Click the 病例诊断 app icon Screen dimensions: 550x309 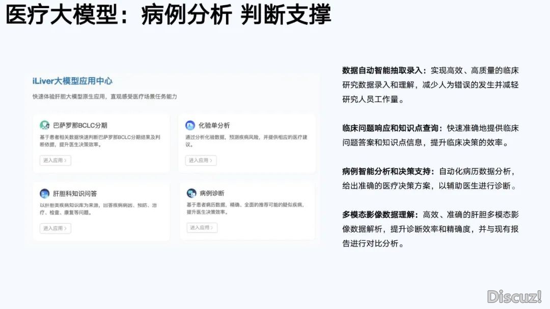click(x=191, y=193)
